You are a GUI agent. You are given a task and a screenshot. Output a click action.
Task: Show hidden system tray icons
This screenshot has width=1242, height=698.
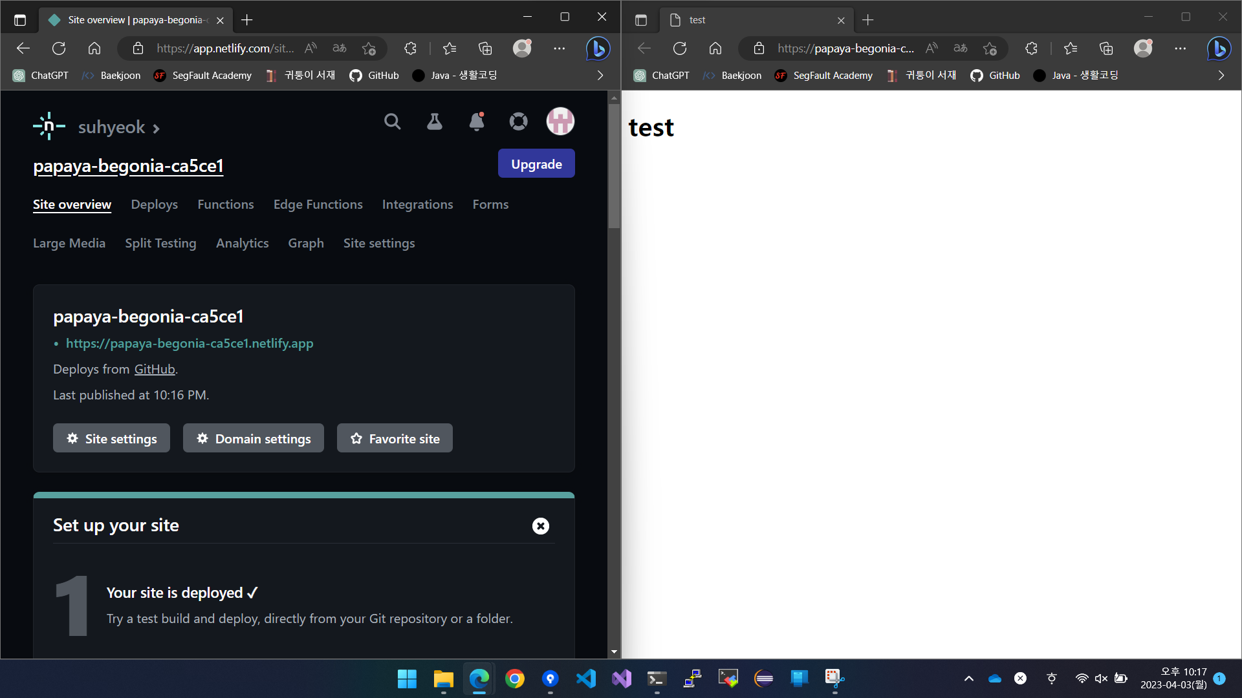[x=968, y=679]
